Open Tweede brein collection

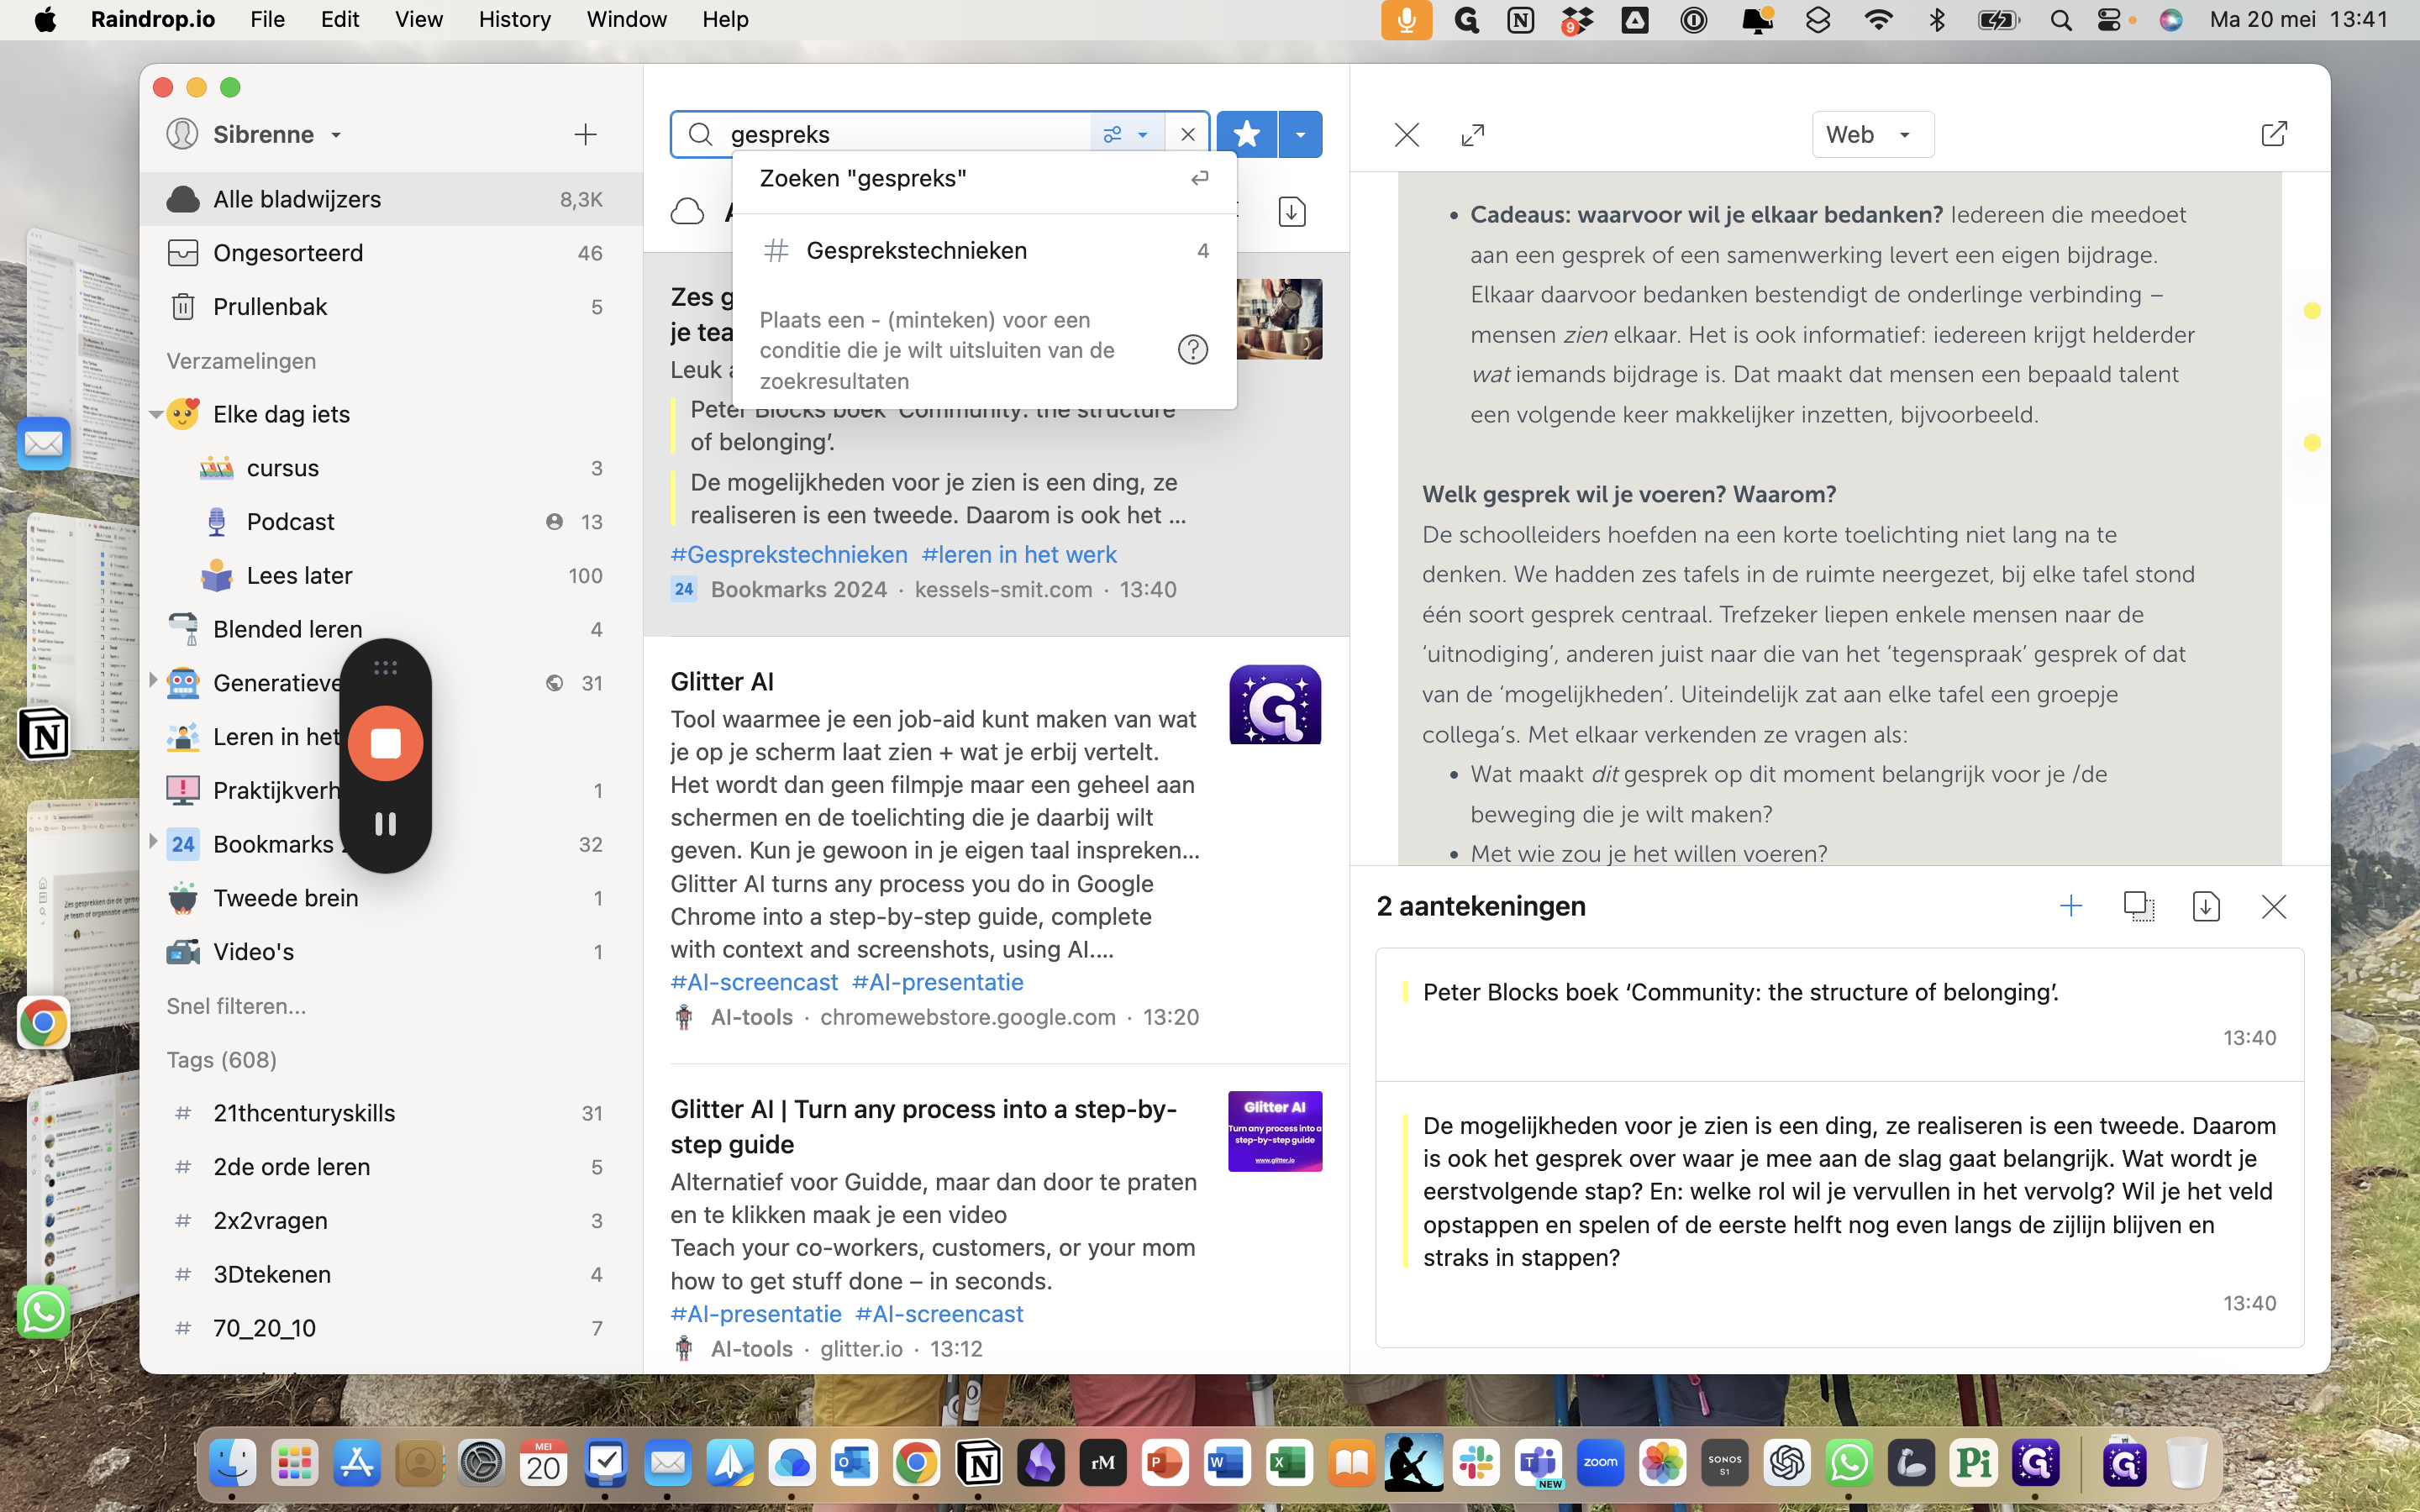coord(390,898)
